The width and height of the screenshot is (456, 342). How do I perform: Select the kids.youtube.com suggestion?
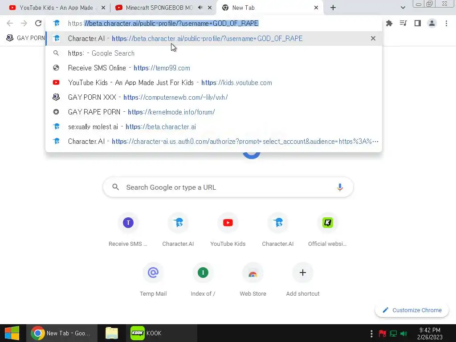(214, 82)
